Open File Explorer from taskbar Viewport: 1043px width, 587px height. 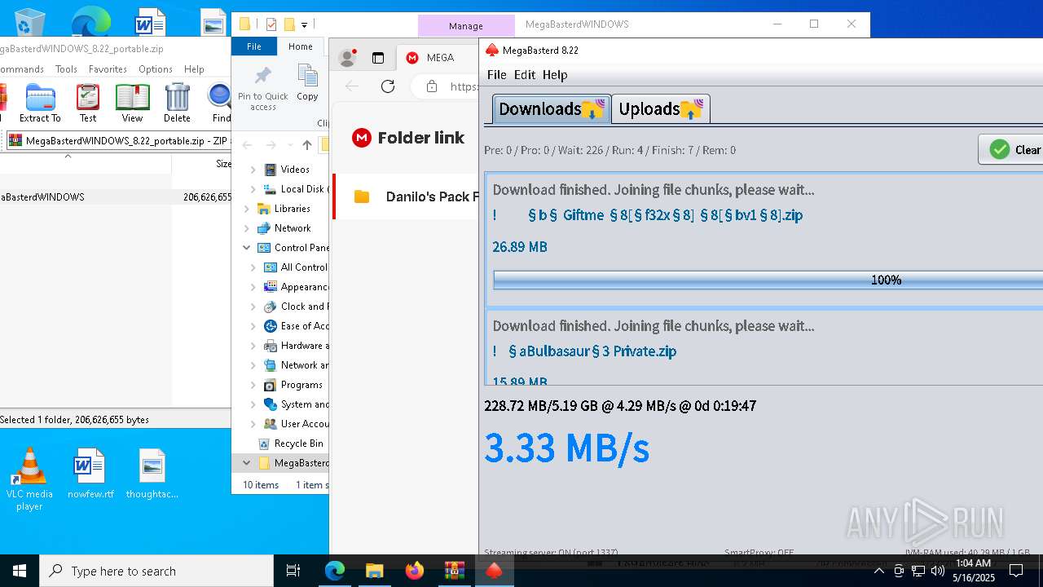374,571
